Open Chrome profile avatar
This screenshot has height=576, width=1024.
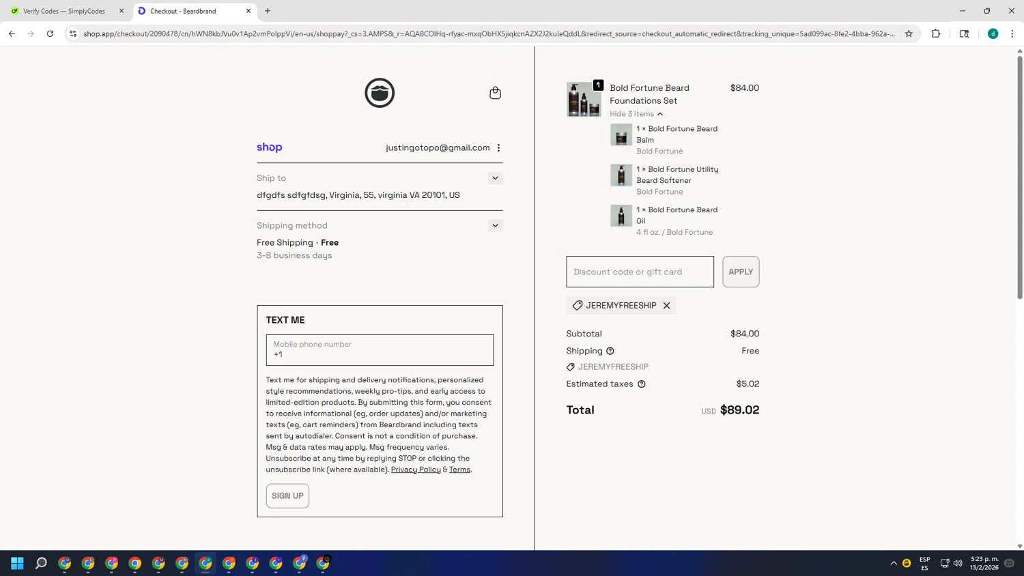click(x=993, y=33)
